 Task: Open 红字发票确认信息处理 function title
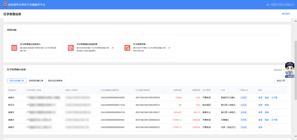pyautogui.click(x=87, y=44)
